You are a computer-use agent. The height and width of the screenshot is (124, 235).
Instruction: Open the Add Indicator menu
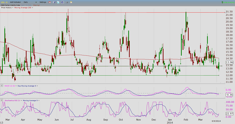[15, 2]
